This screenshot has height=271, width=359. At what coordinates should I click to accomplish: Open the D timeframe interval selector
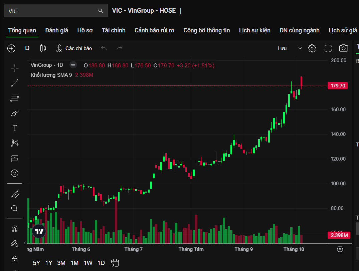pyautogui.click(x=27, y=48)
